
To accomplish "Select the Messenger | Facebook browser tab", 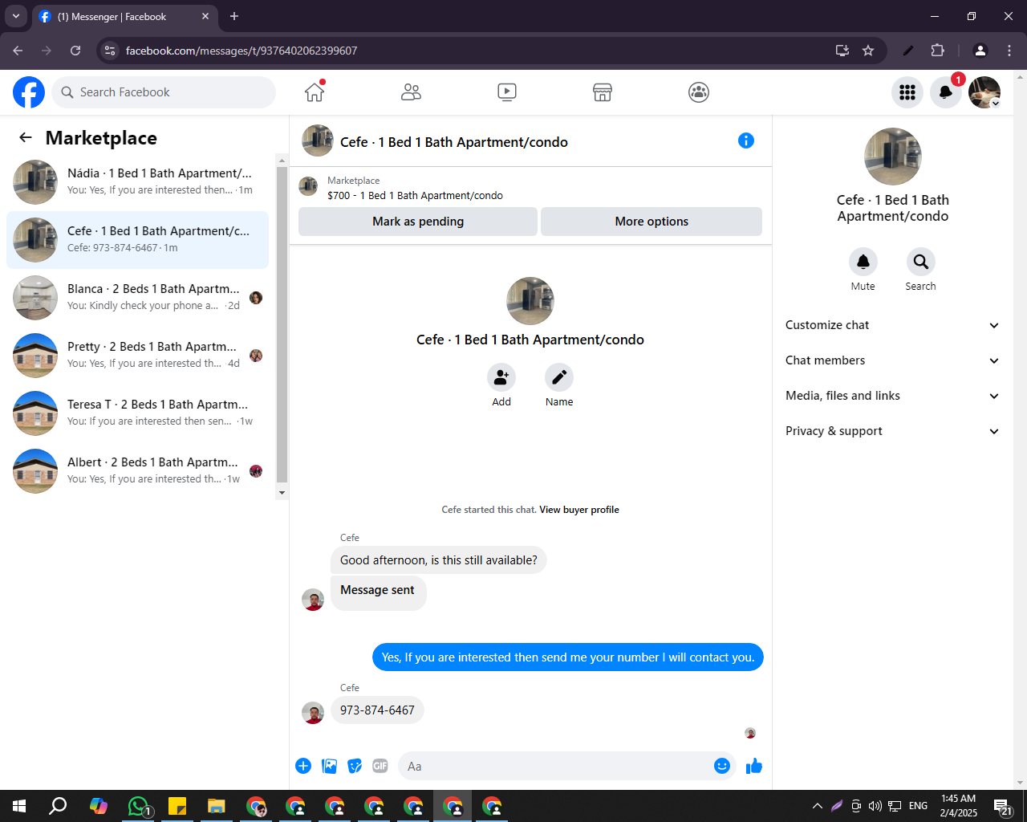I will pos(124,17).
